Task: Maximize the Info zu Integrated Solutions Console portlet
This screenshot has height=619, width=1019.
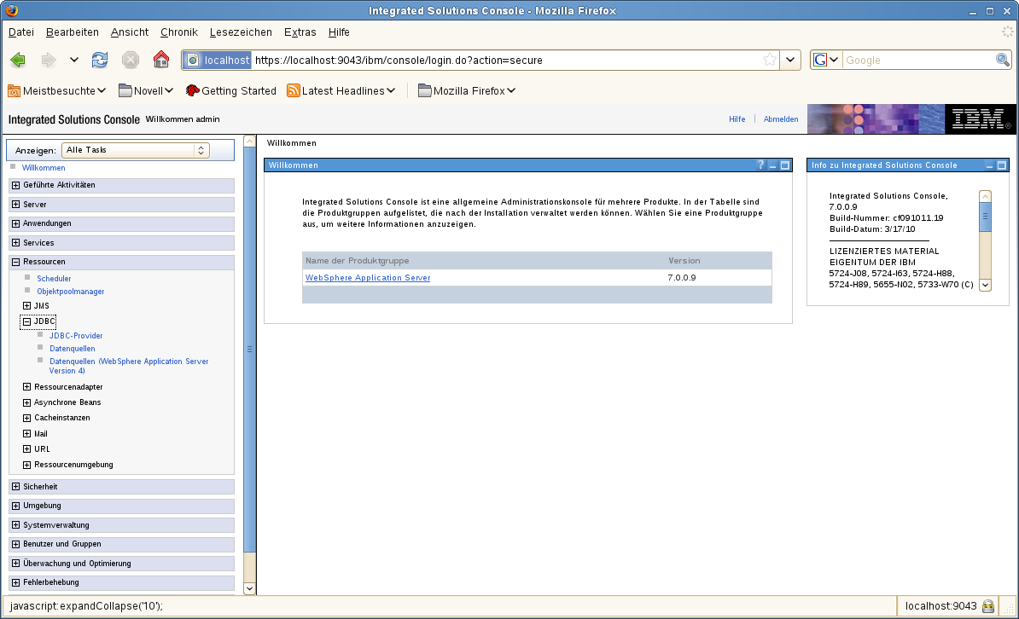Action: [1001, 165]
